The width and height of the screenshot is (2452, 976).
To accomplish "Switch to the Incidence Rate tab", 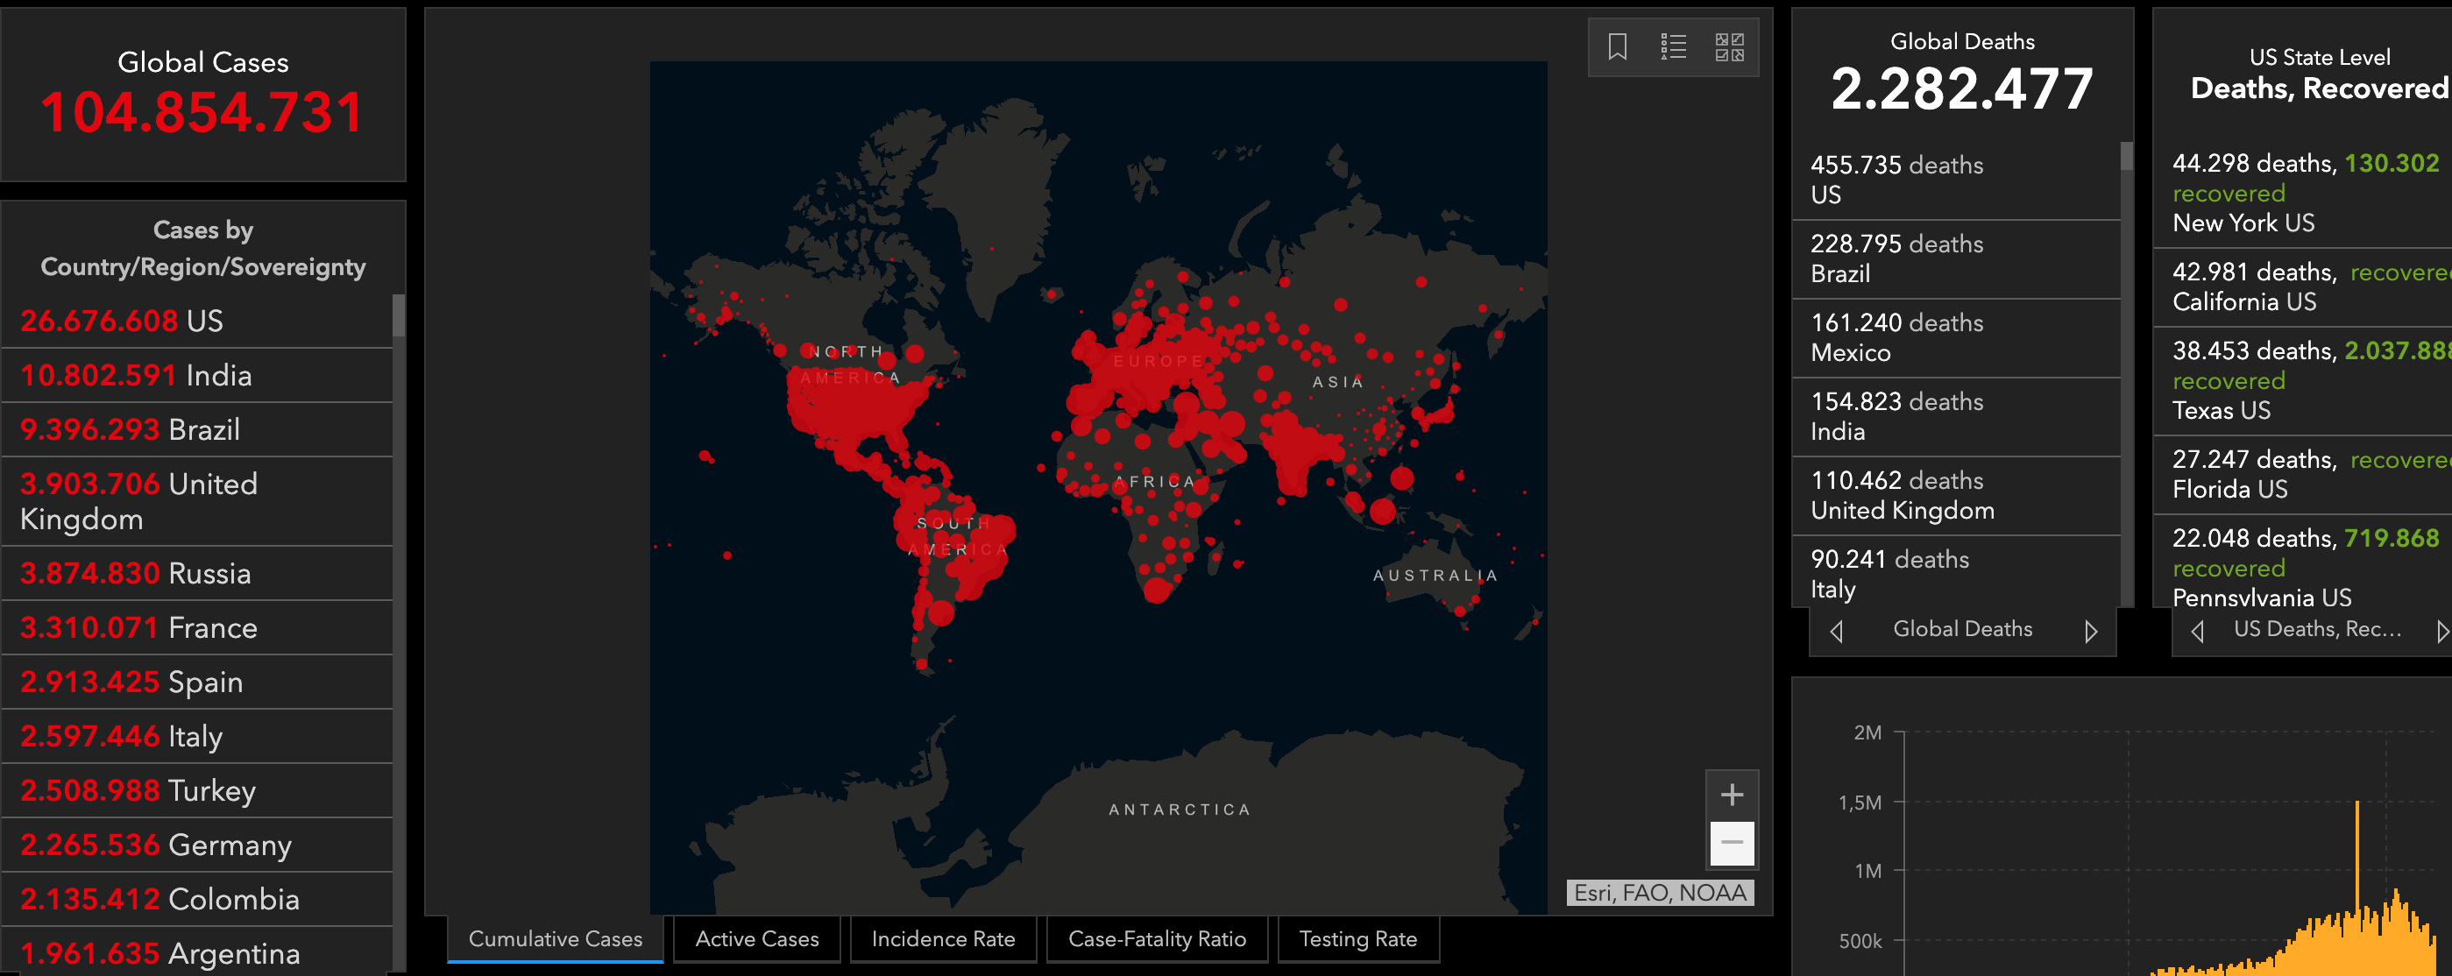I will [x=942, y=939].
